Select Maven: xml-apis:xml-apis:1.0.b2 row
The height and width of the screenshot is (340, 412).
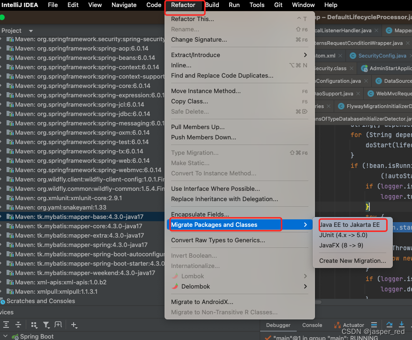pyautogui.click(x=82, y=282)
